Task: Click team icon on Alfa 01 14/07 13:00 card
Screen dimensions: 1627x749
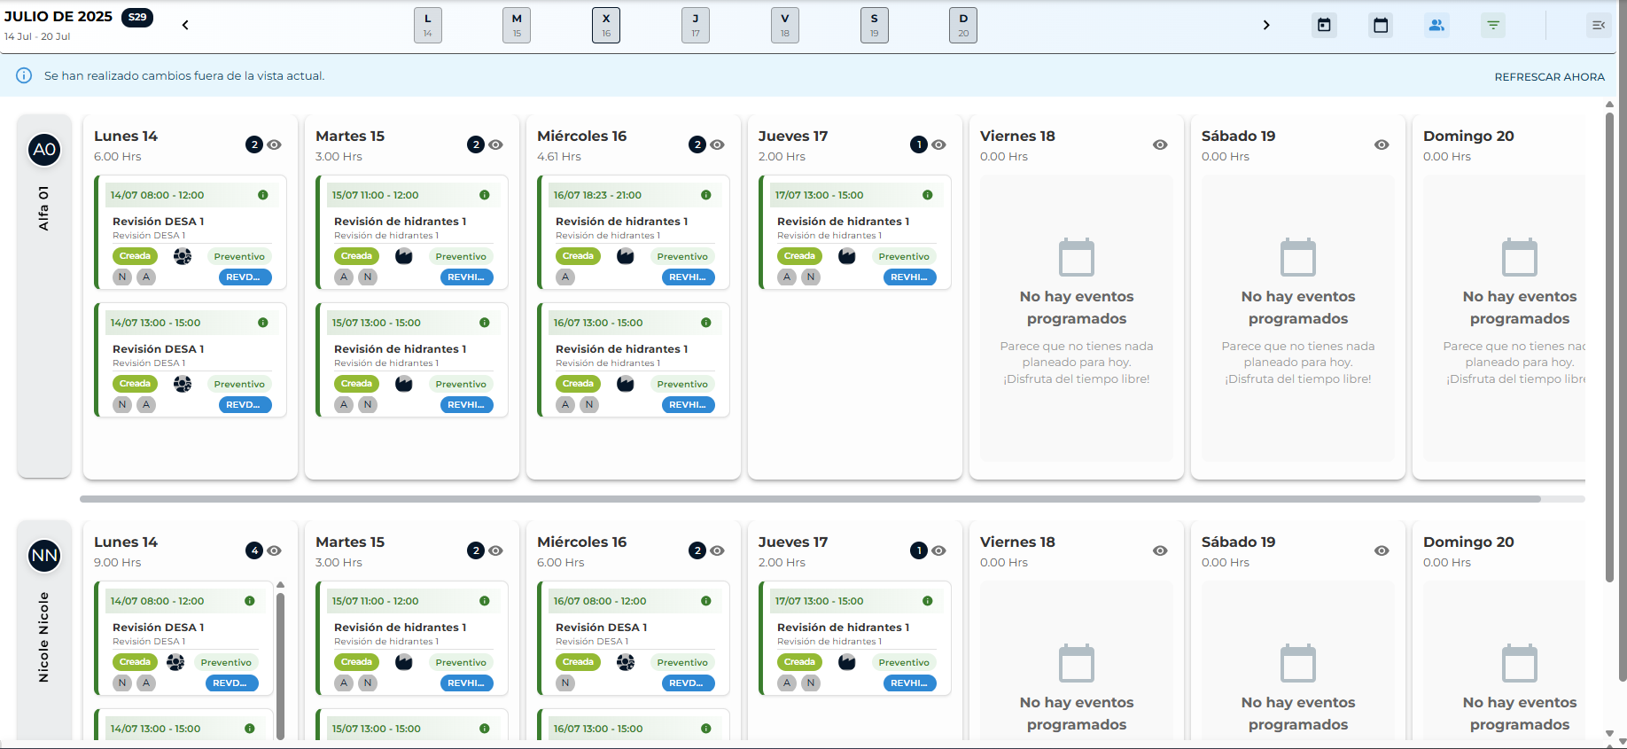Action: [183, 384]
